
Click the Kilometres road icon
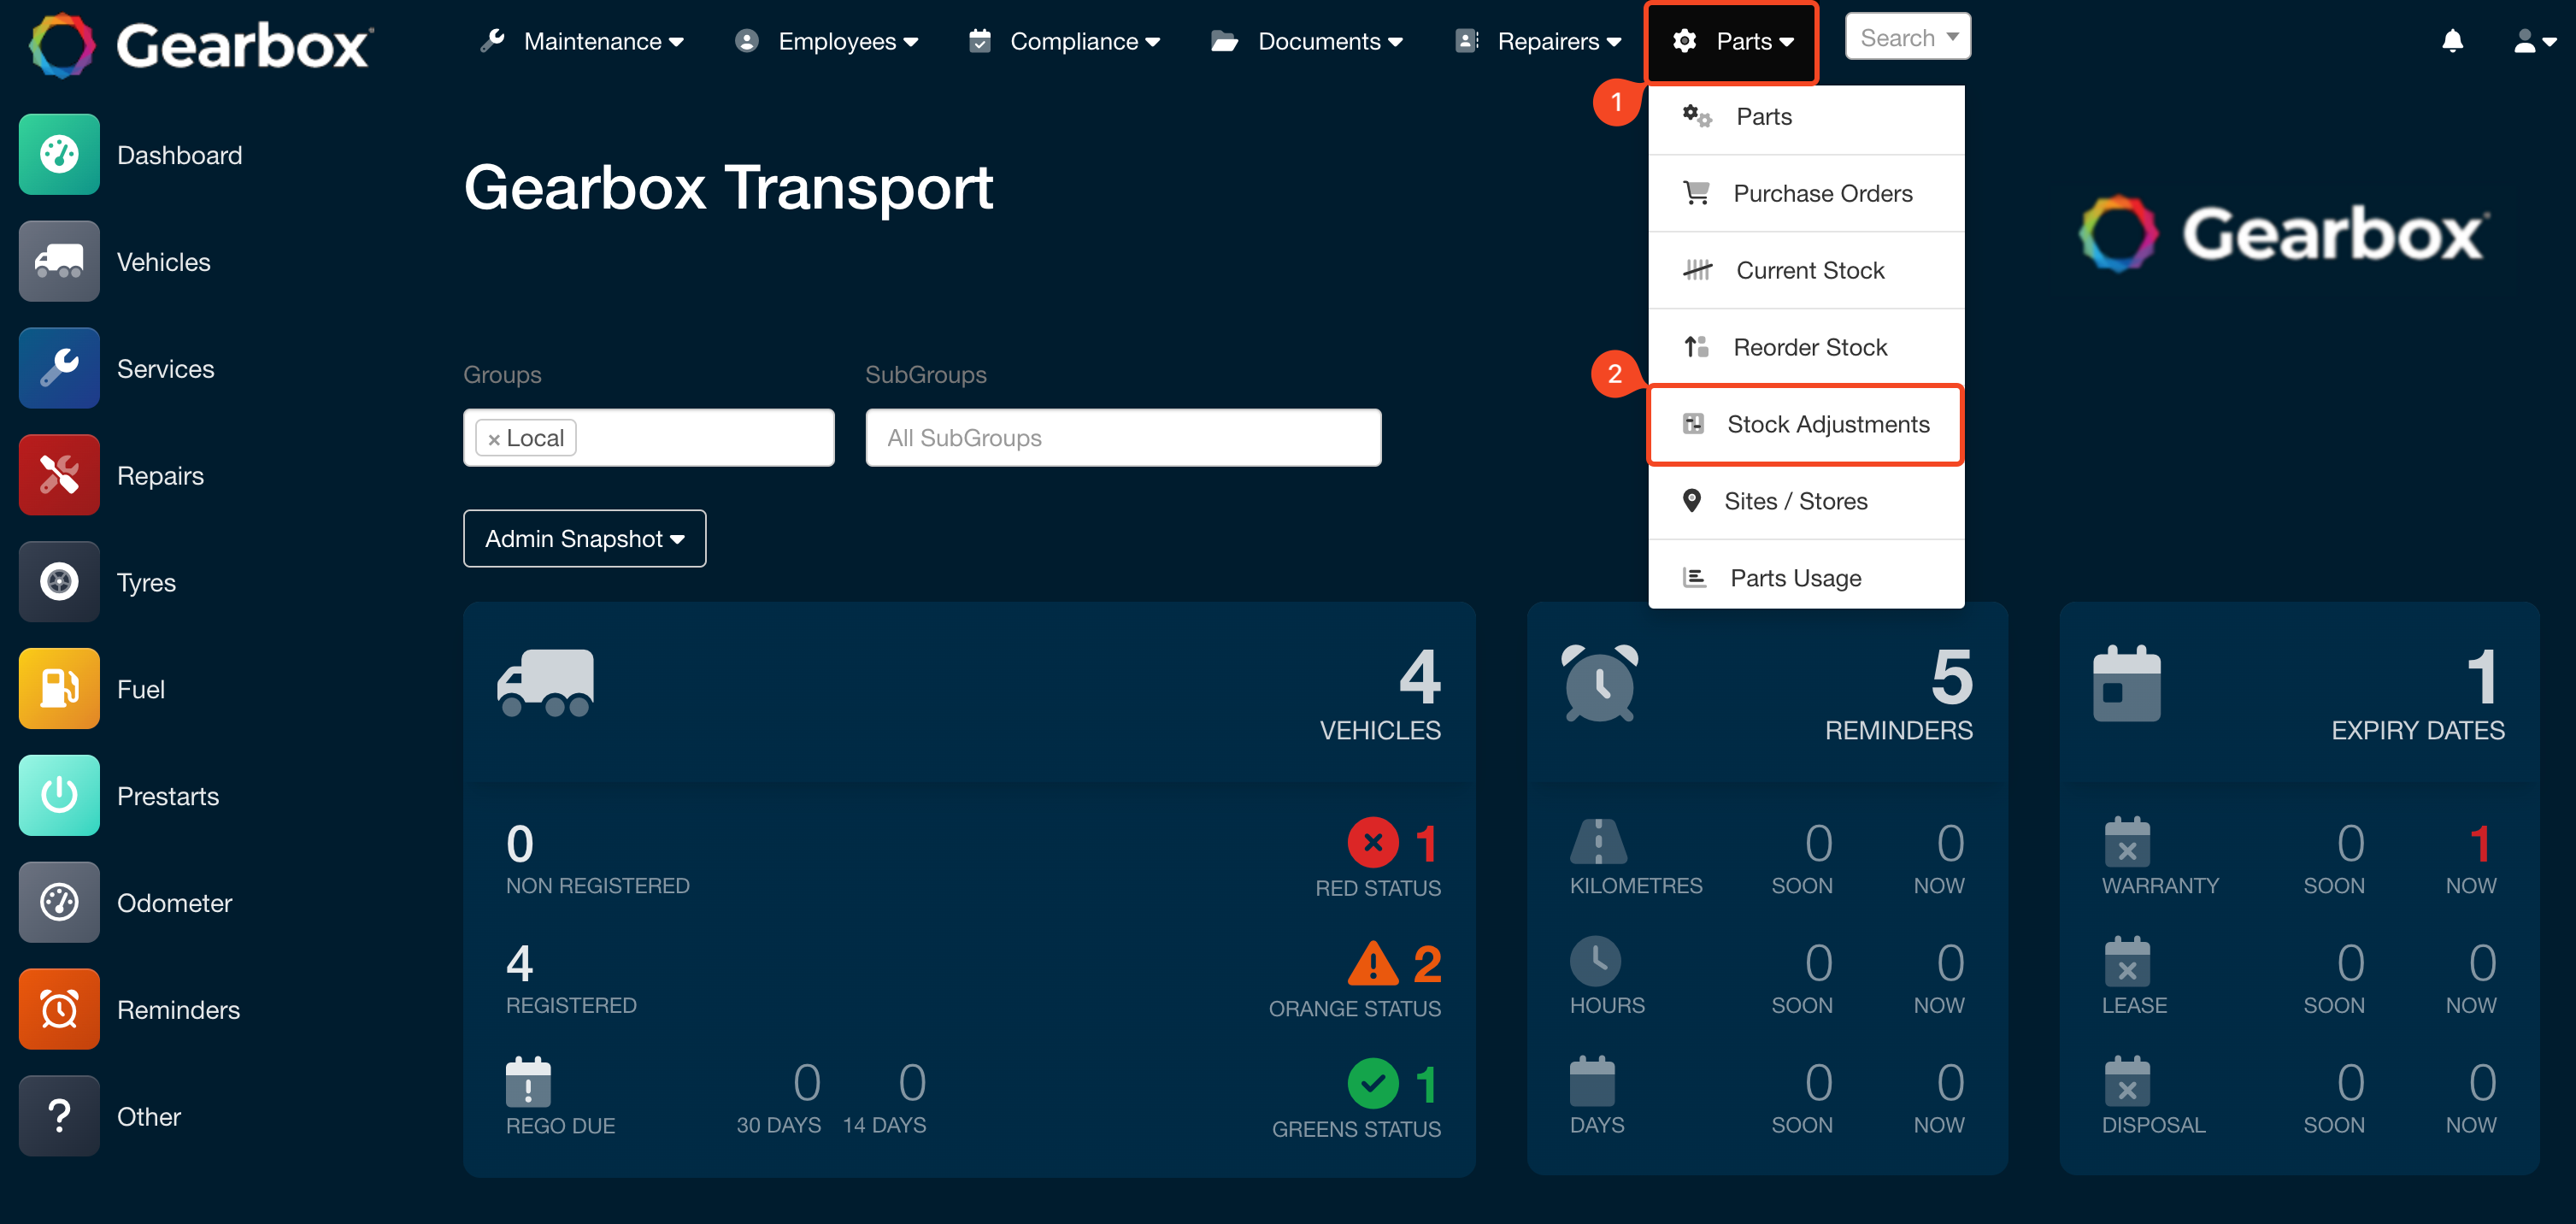pos(1598,842)
